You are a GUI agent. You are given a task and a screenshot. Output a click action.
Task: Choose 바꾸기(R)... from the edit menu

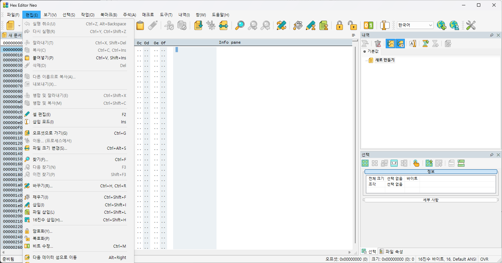pyautogui.click(x=78, y=186)
